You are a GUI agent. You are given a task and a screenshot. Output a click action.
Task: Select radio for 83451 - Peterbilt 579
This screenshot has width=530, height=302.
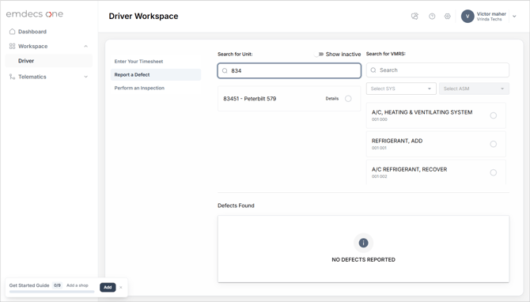(x=348, y=99)
